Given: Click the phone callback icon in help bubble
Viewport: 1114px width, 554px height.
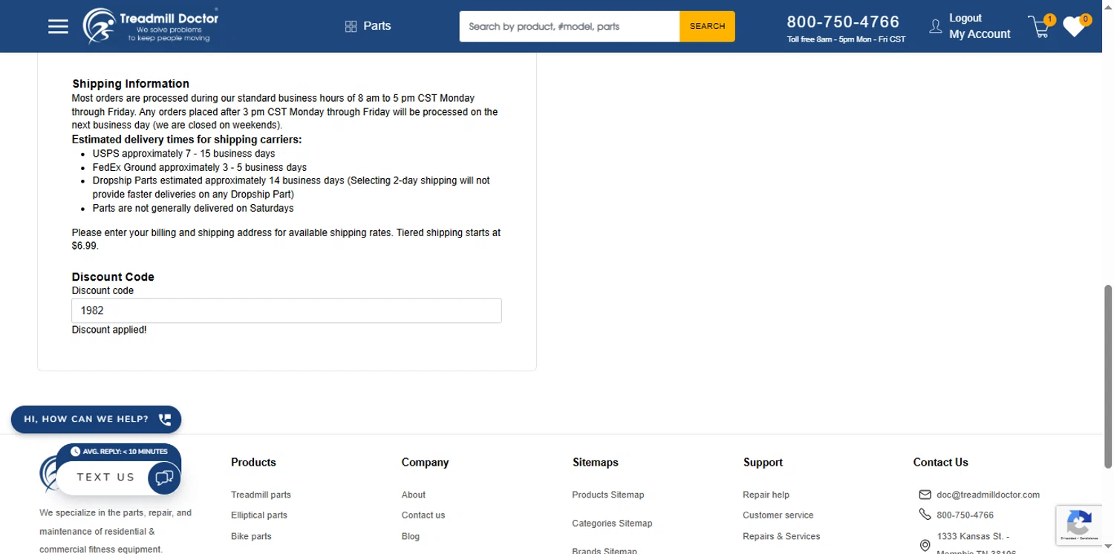Looking at the screenshot, I should (165, 420).
